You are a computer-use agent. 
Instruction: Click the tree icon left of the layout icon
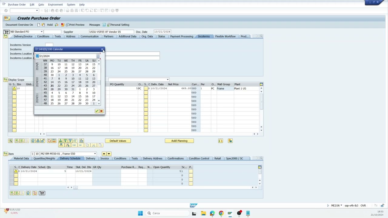(x=221, y=141)
